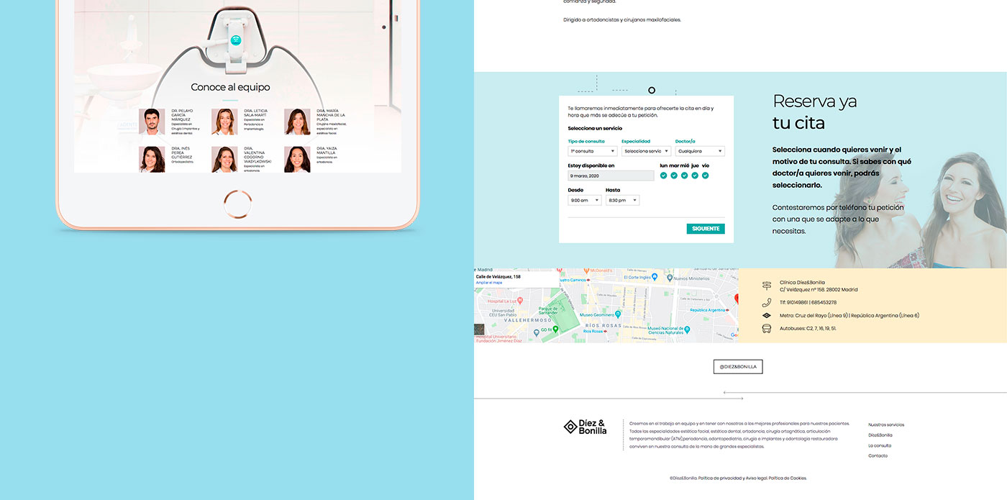
Task: Toggle the vie weekday checkbox
Action: pos(706,176)
